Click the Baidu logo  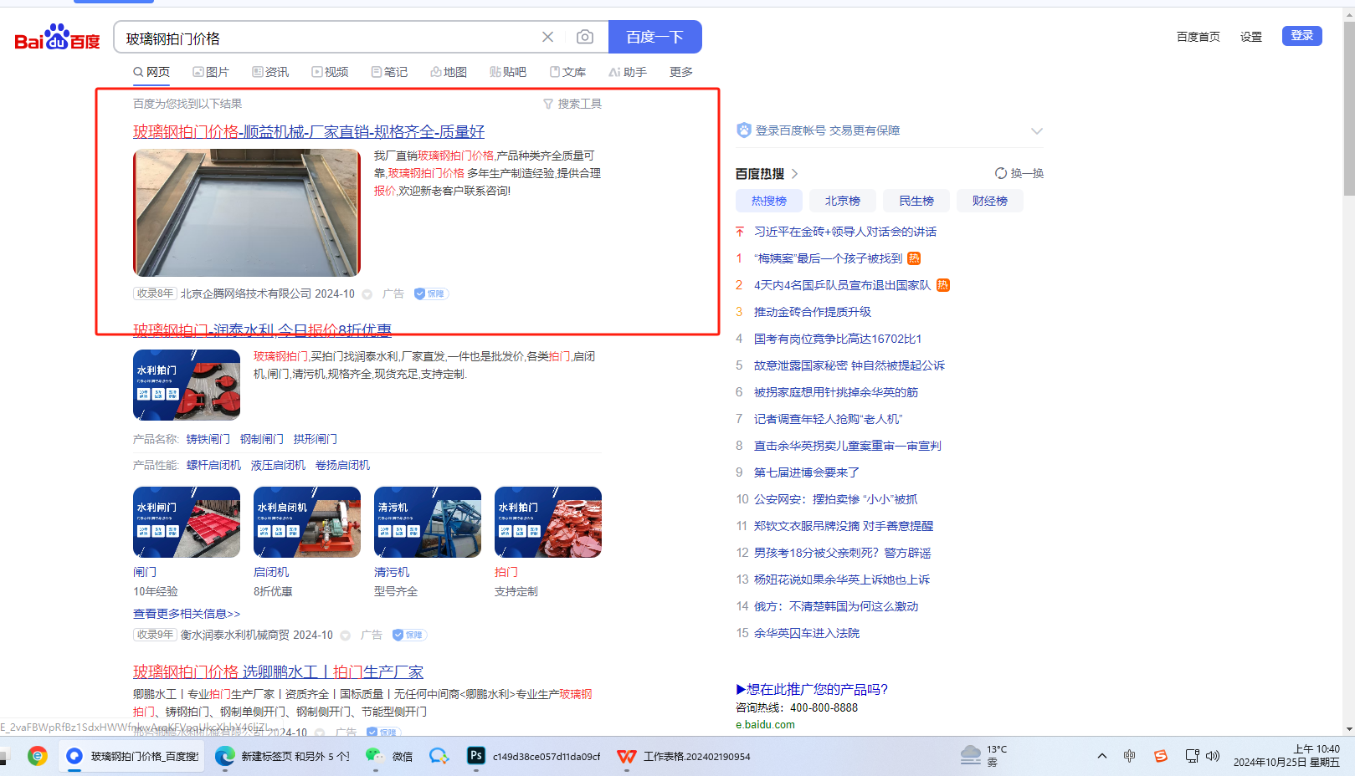pyautogui.click(x=57, y=38)
